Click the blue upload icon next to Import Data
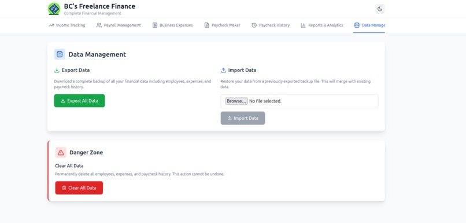 click(x=223, y=70)
